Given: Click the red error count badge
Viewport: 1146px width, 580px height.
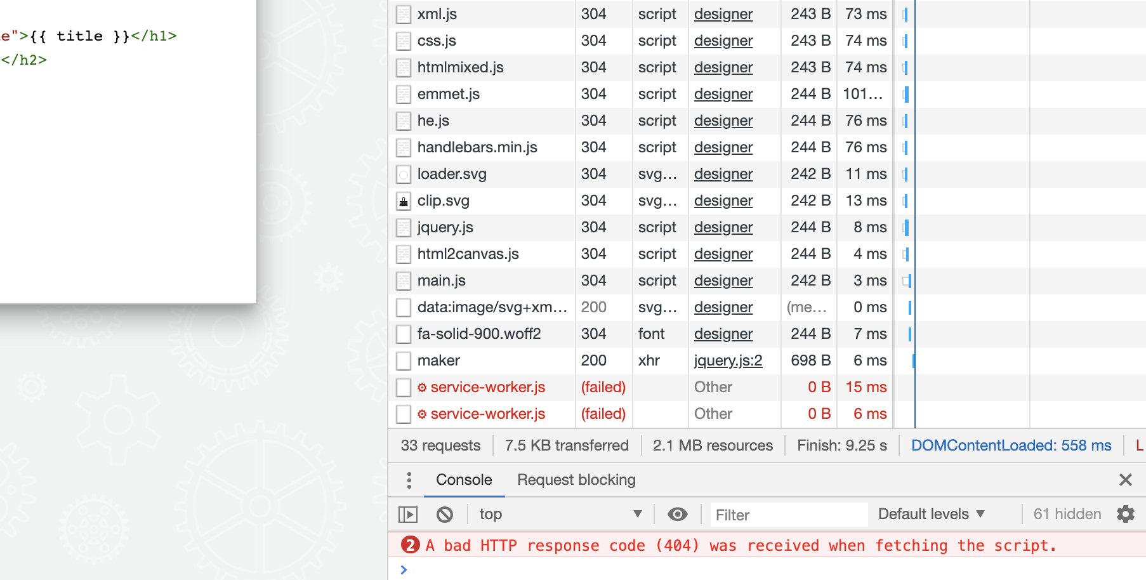Looking at the screenshot, I should tap(412, 545).
